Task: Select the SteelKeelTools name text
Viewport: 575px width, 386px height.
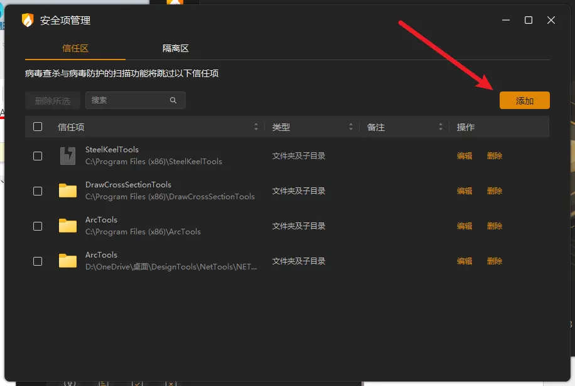Action: tap(112, 149)
